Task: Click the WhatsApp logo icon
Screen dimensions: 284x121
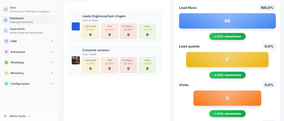Action: pyautogui.click(x=6, y=63)
